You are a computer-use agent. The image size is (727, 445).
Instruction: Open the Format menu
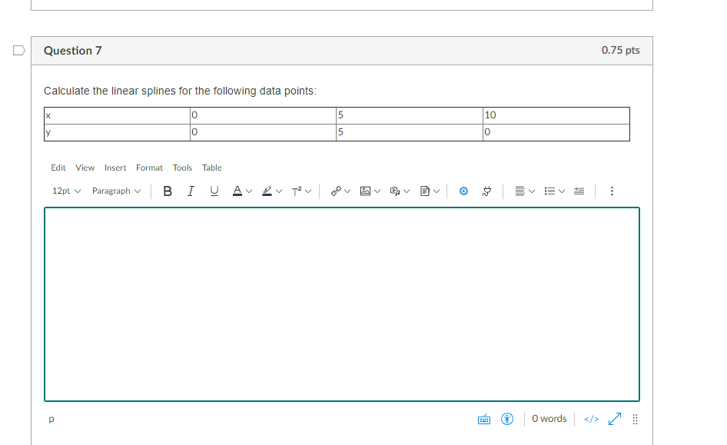(x=149, y=168)
